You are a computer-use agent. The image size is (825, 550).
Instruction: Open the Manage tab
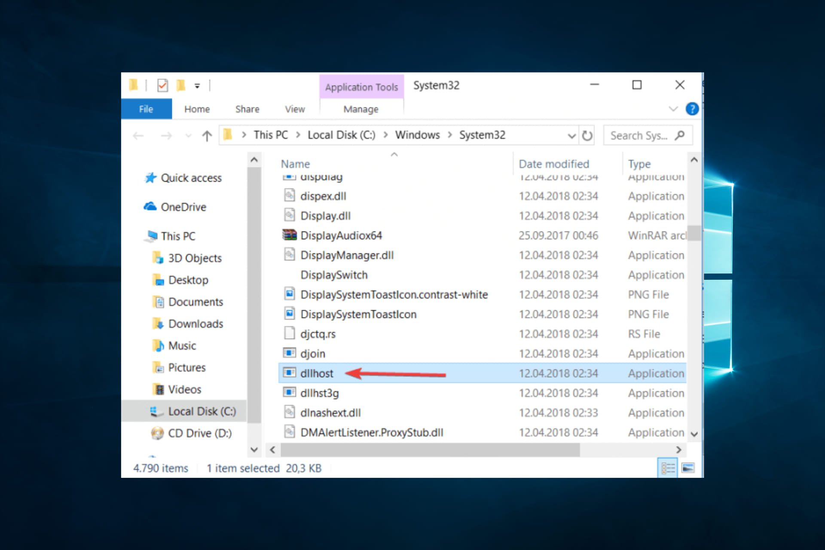coord(361,109)
